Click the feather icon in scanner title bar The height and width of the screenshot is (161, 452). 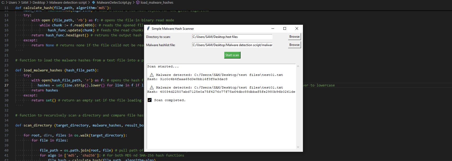coord(148,28)
